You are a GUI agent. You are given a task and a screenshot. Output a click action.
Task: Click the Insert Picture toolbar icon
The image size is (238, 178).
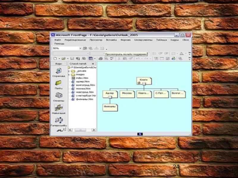pos(167,58)
